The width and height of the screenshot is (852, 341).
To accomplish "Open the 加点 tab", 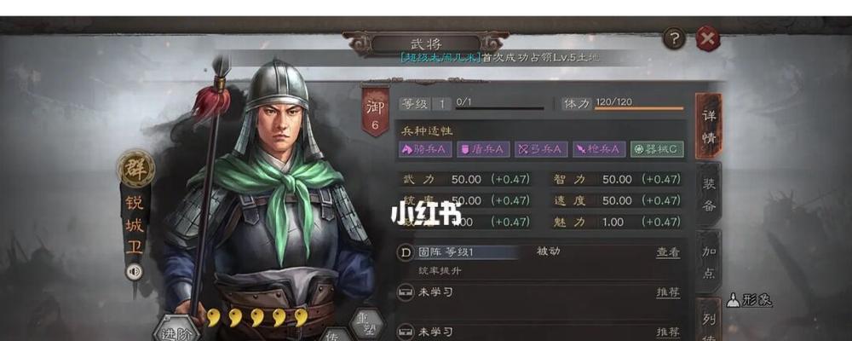I will tap(709, 262).
